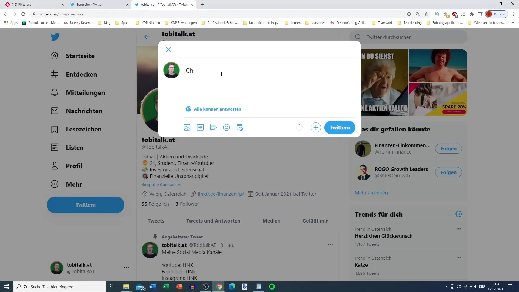Open the Apps bookmark shortcut
519x292 pixels.
click(11, 23)
